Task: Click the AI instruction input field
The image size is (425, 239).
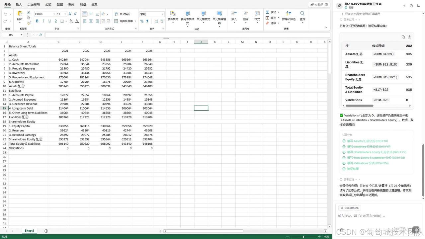Action: pos(379,216)
